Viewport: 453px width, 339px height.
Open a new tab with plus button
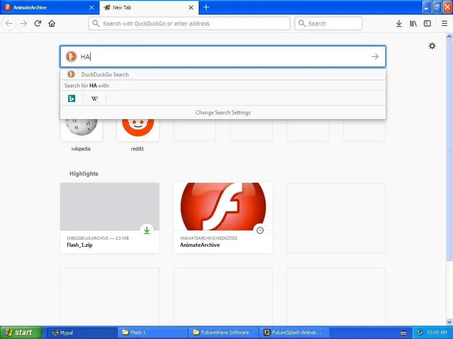coord(206,7)
